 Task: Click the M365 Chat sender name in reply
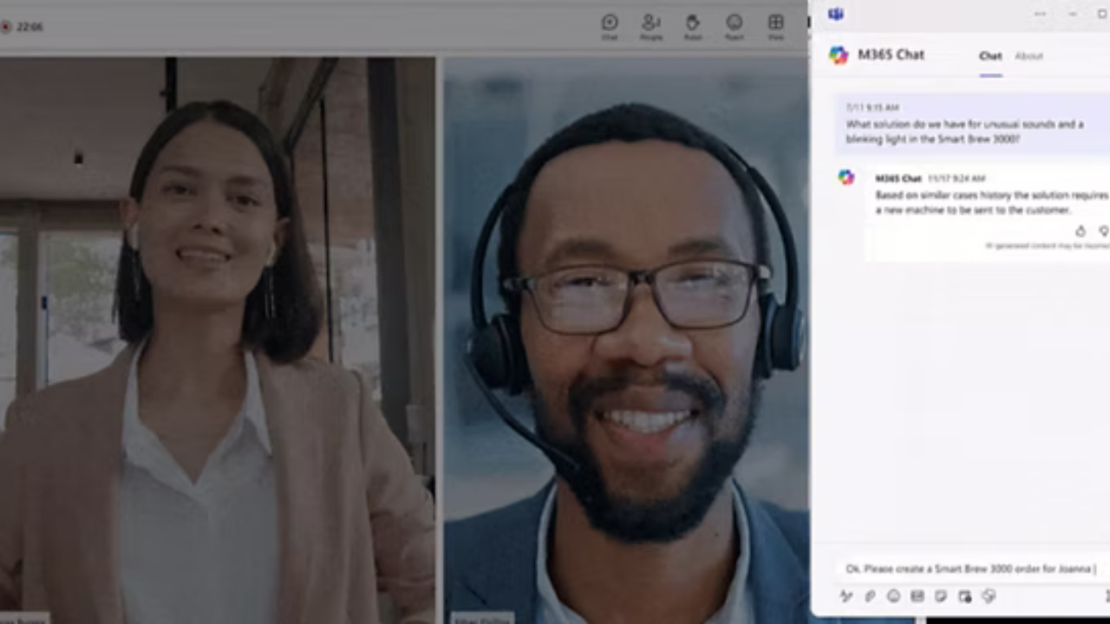tap(898, 179)
